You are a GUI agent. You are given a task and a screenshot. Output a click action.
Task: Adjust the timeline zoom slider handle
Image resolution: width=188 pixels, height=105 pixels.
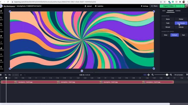(167, 75)
